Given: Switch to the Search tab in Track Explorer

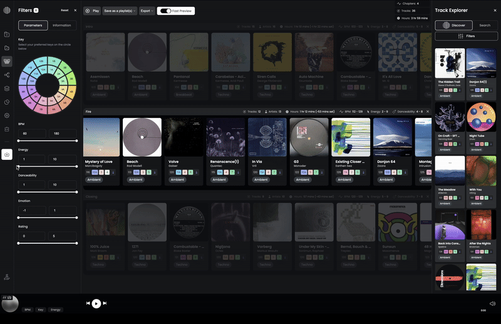Looking at the screenshot, I should (485, 25).
